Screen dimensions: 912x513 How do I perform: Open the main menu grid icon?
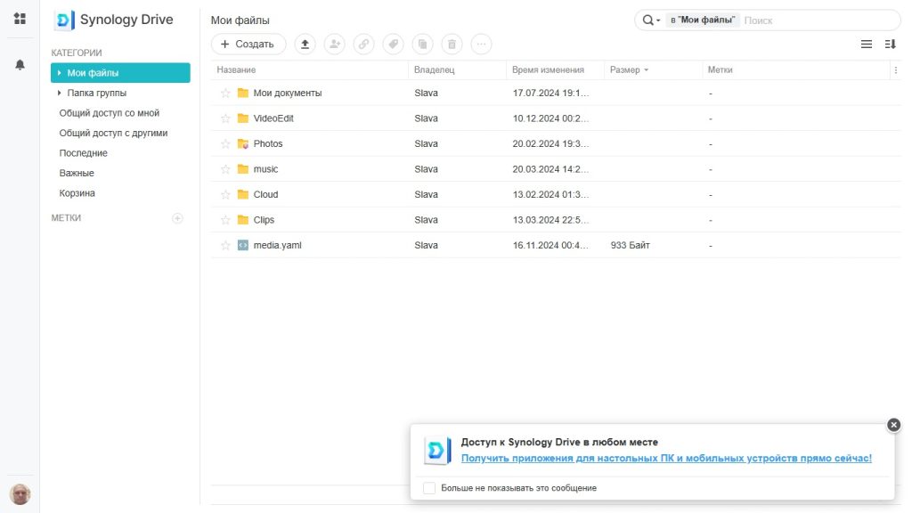pos(20,19)
